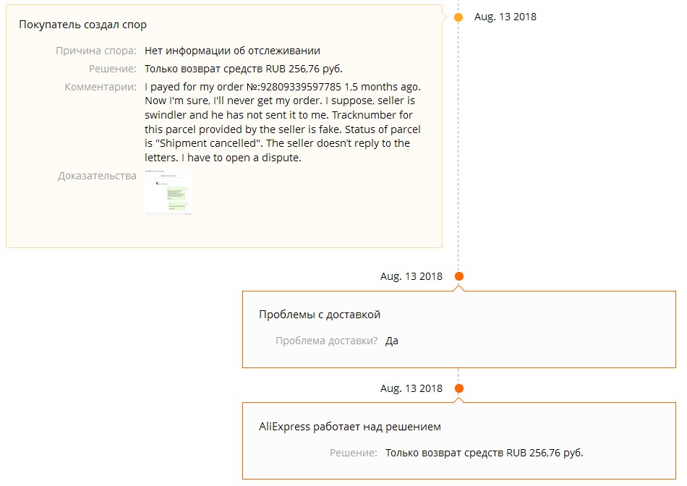Click the orange timeline dot above AliExpress работает над решением
This screenshot has height=486, width=687.
tap(458, 388)
